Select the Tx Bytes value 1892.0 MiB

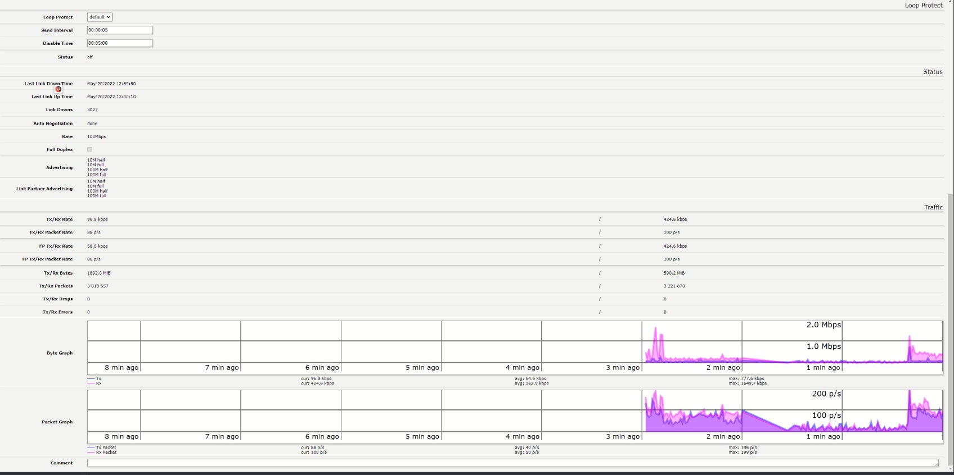click(98, 273)
